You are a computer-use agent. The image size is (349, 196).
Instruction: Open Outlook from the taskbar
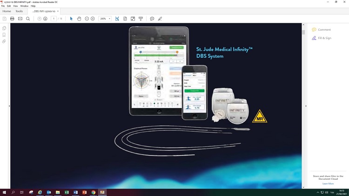[x=49, y=192]
